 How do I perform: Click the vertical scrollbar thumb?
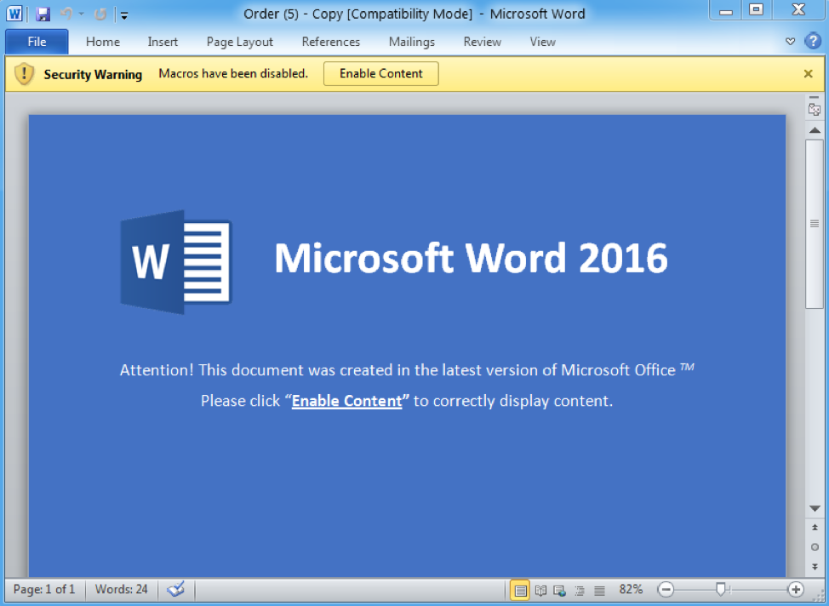point(815,224)
